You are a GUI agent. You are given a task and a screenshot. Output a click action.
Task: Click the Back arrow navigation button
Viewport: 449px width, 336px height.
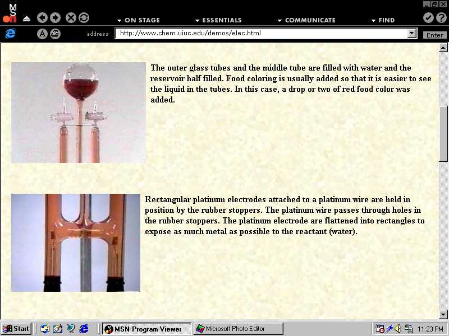[43, 17]
